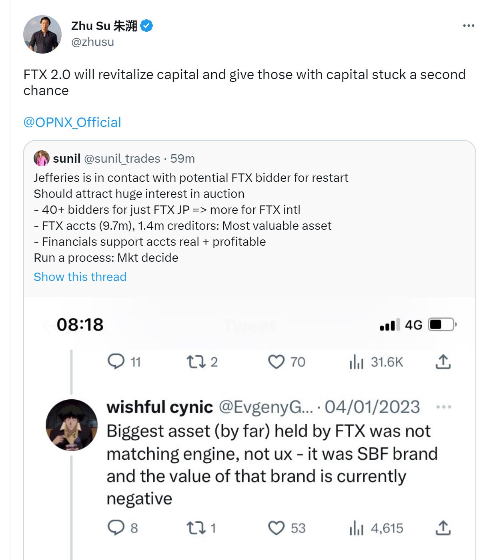Click the share icon beside 31.6K views
This screenshot has width=489, height=560.
pyautogui.click(x=443, y=362)
